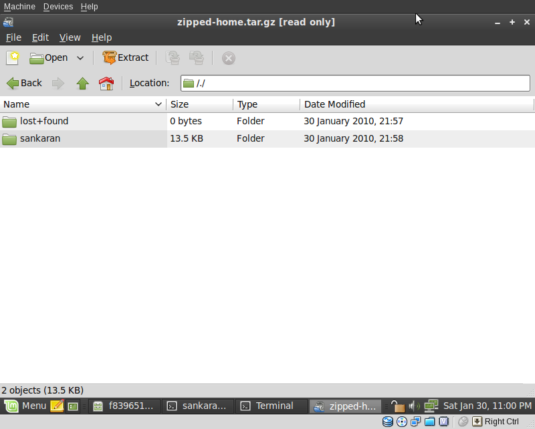
Task: Sort files by Date Modified
Action: tap(334, 104)
